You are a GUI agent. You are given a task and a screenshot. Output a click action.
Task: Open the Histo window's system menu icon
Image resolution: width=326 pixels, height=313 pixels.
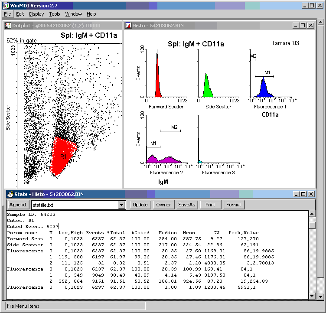tap(128, 26)
